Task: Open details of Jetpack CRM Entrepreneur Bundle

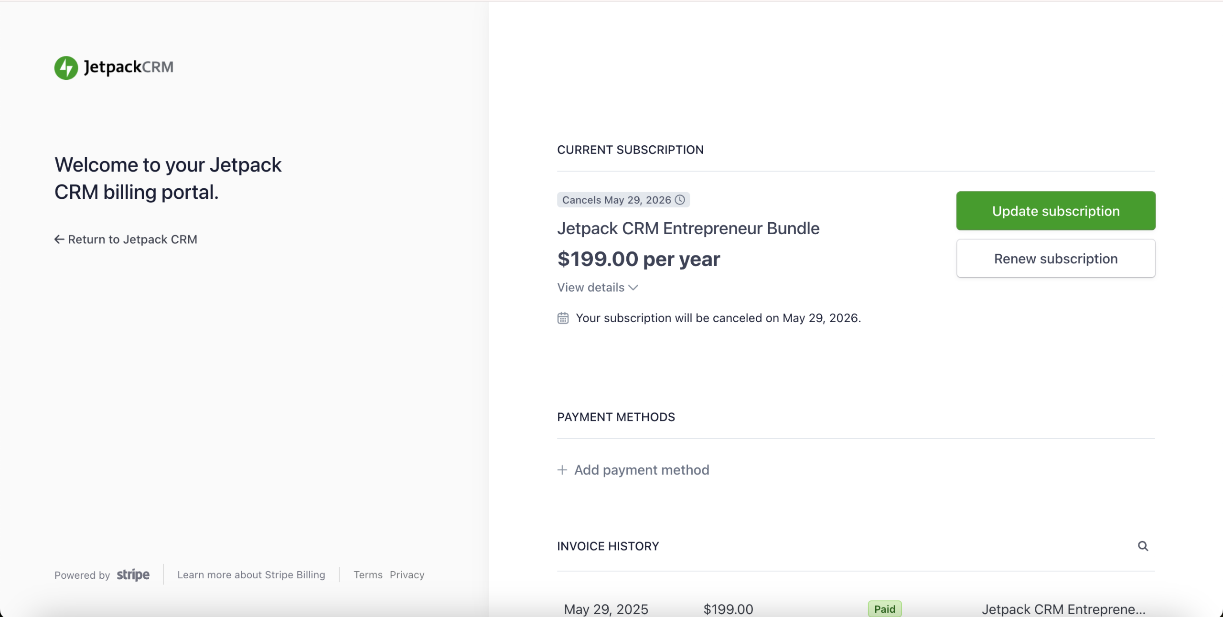Action: coord(688,228)
